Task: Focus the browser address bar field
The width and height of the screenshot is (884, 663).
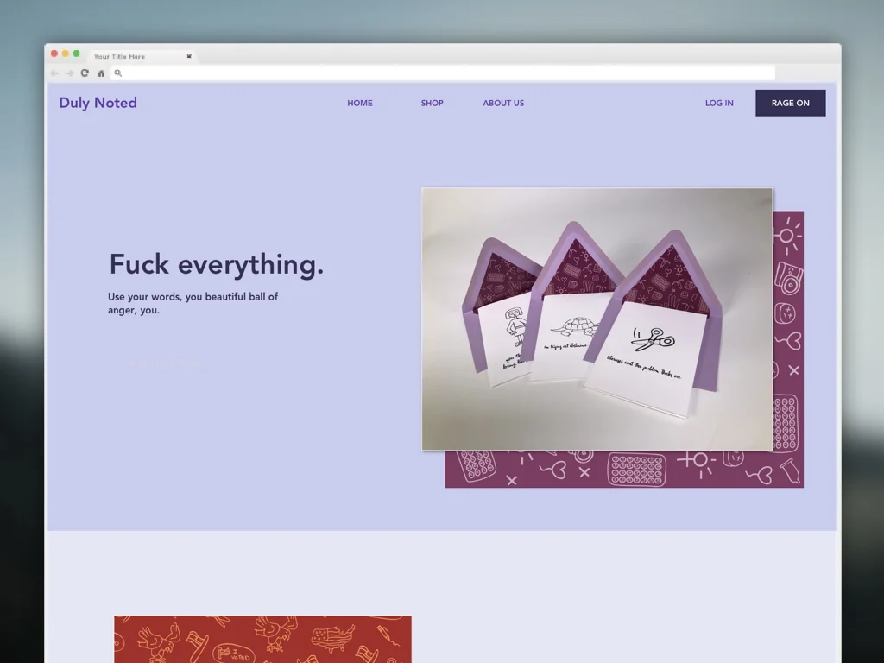Action: 443,73
